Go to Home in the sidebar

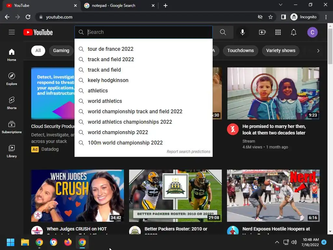coord(12,55)
